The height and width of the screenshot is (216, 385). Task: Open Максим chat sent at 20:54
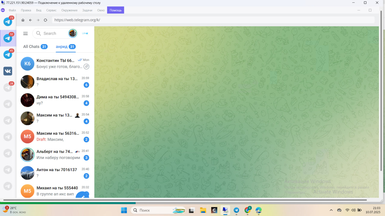(55, 118)
